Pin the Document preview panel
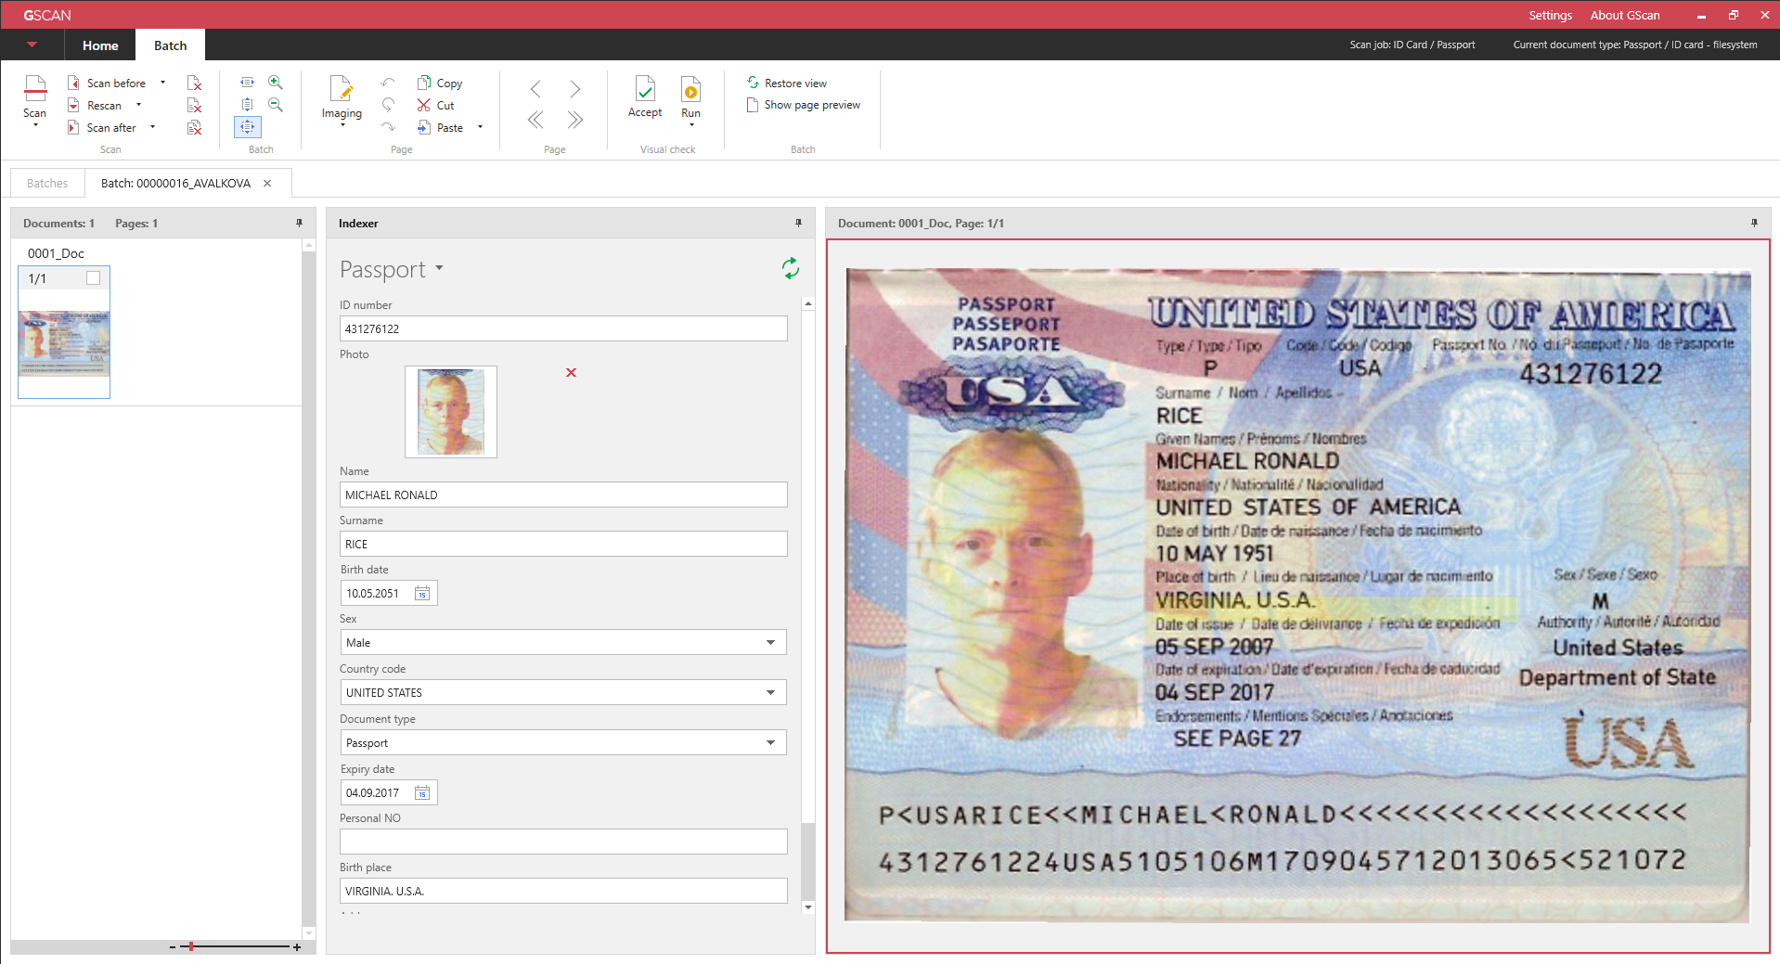The image size is (1780, 964). 1754,223
